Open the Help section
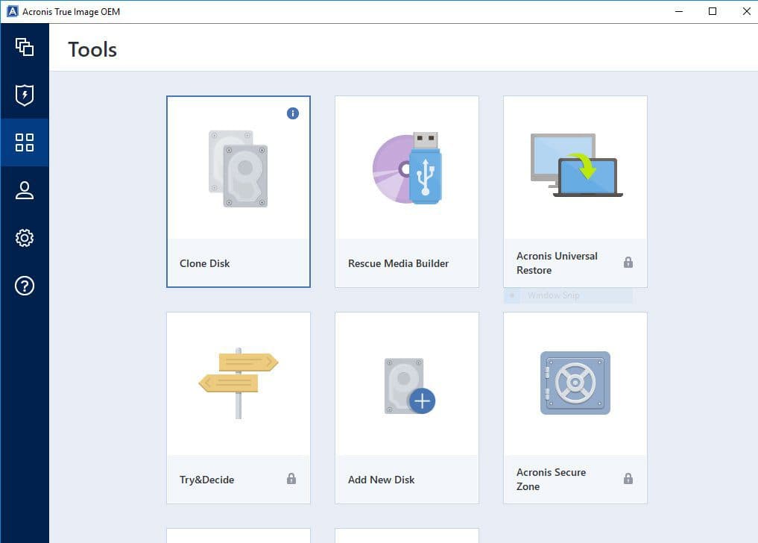The width and height of the screenshot is (758, 543). point(25,286)
